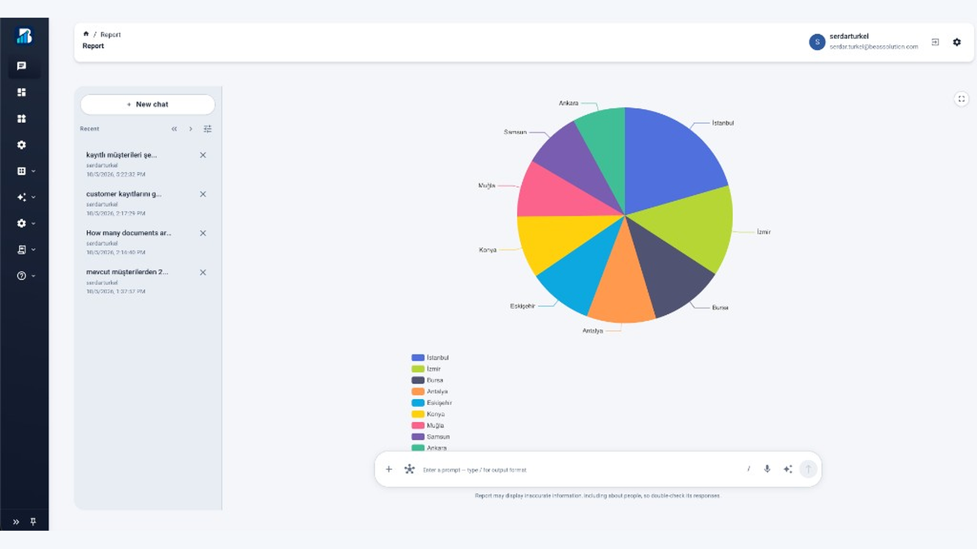Delete the 'How many documents ar...' chat
This screenshot has height=549, width=977.
tap(203, 233)
